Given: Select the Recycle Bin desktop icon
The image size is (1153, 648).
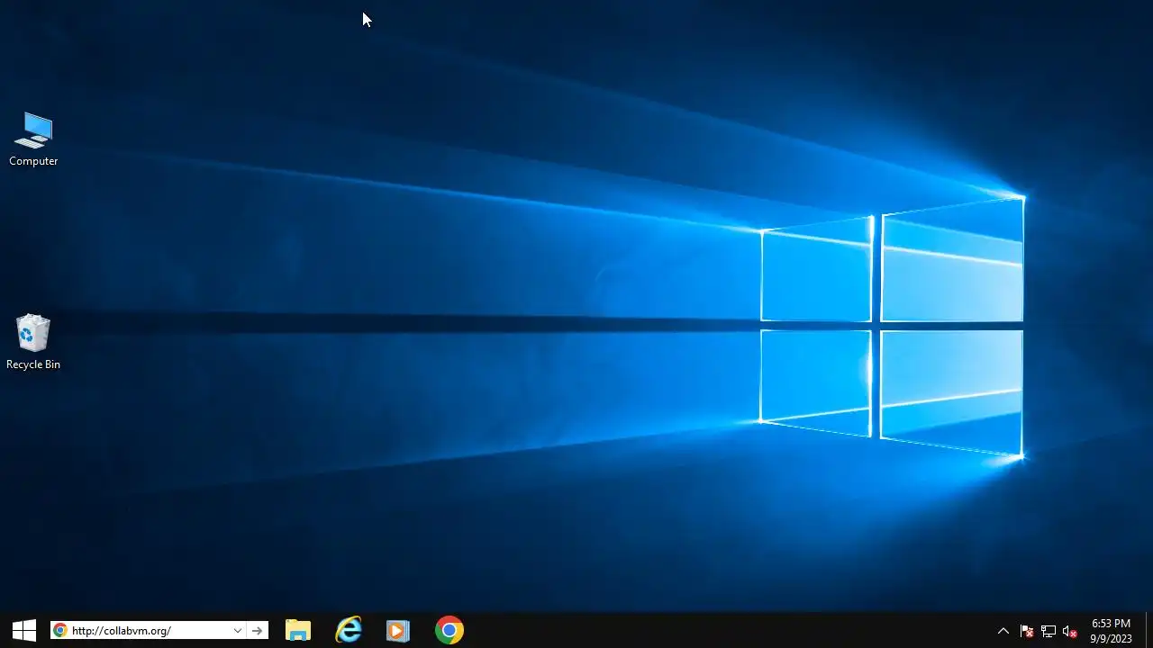Looking at the screenshot, I should pos(33,342).
